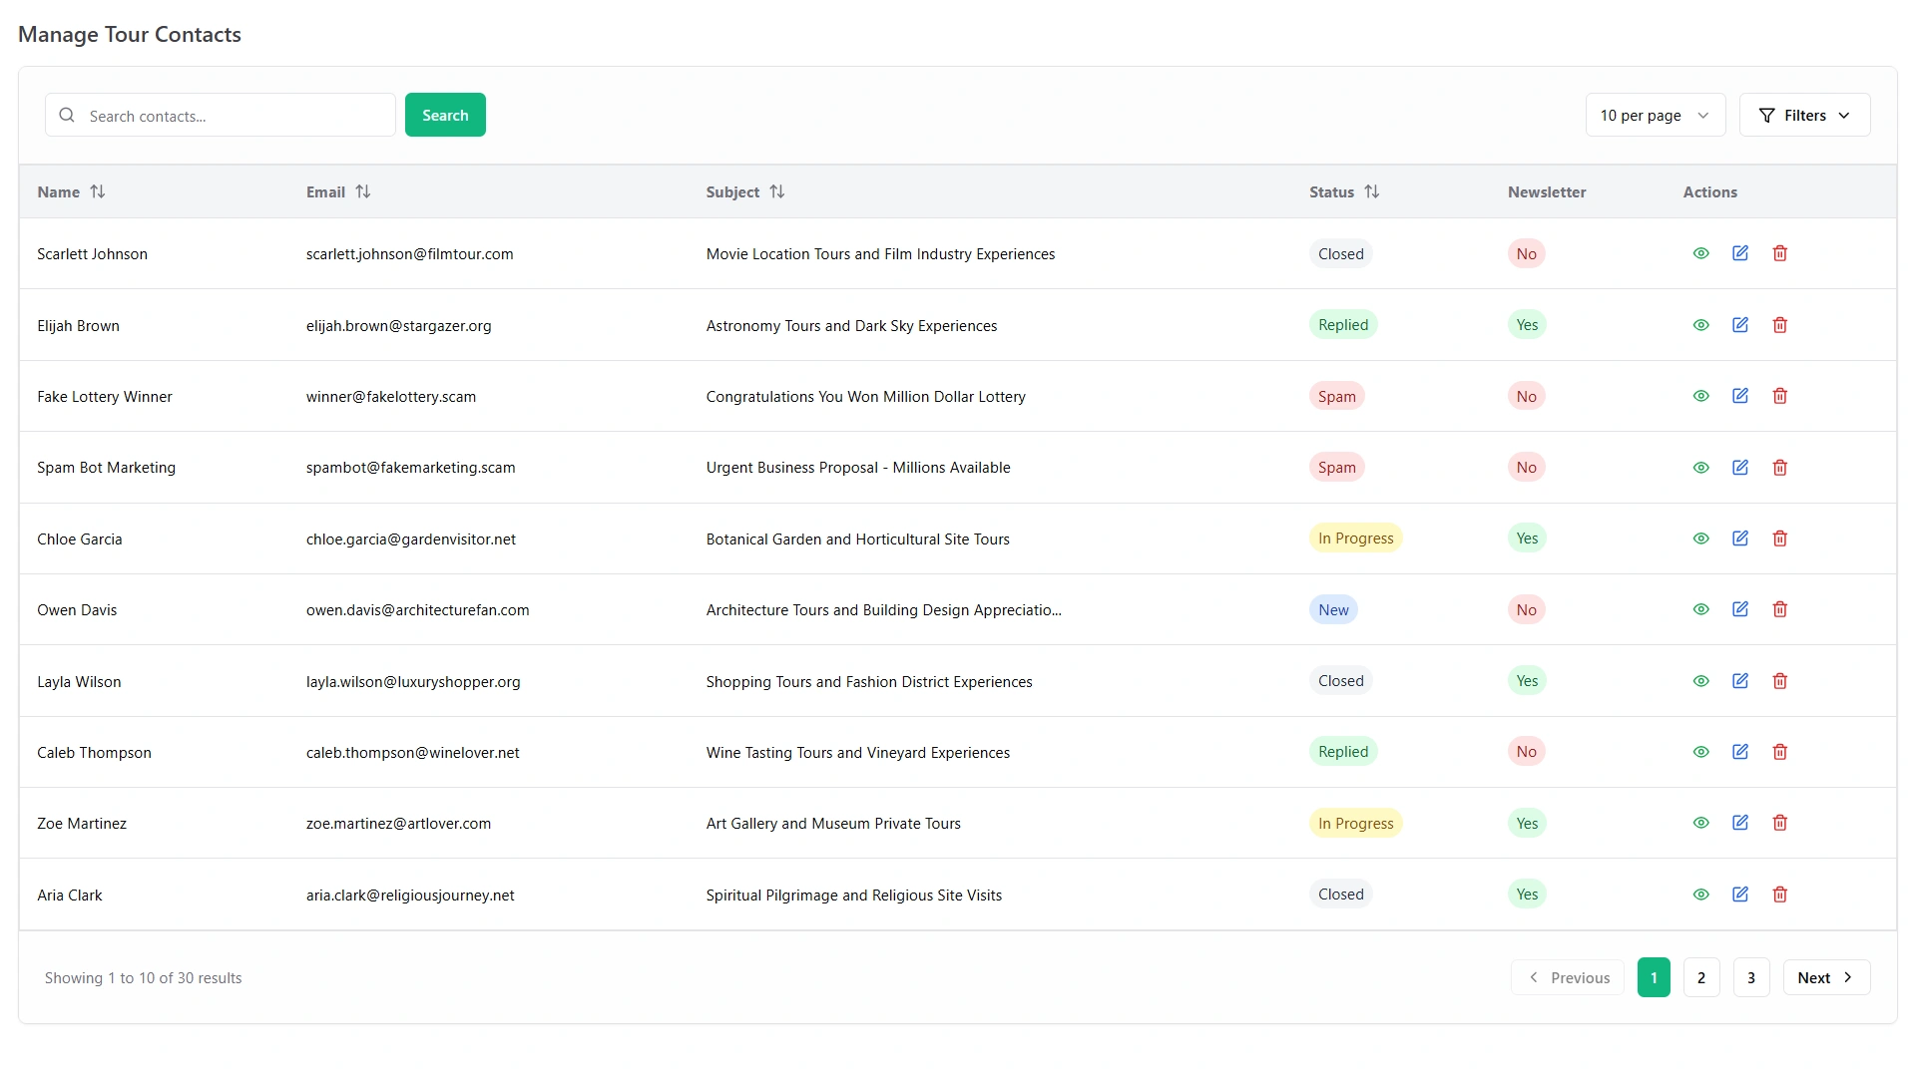
Task: Edit Scarlett Johnson contact
Action: [x=1740, y=253]
